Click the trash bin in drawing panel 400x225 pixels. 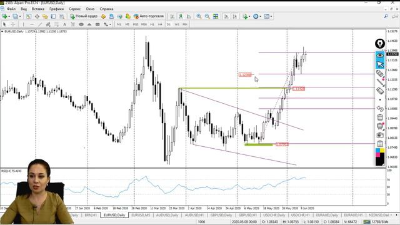point(380,117)
